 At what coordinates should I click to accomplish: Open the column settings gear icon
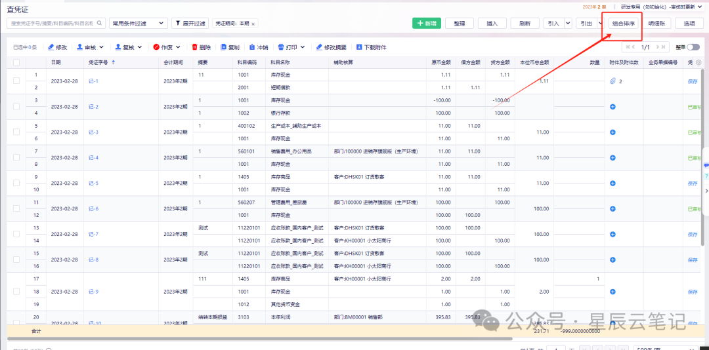click(x=698, y=63)
